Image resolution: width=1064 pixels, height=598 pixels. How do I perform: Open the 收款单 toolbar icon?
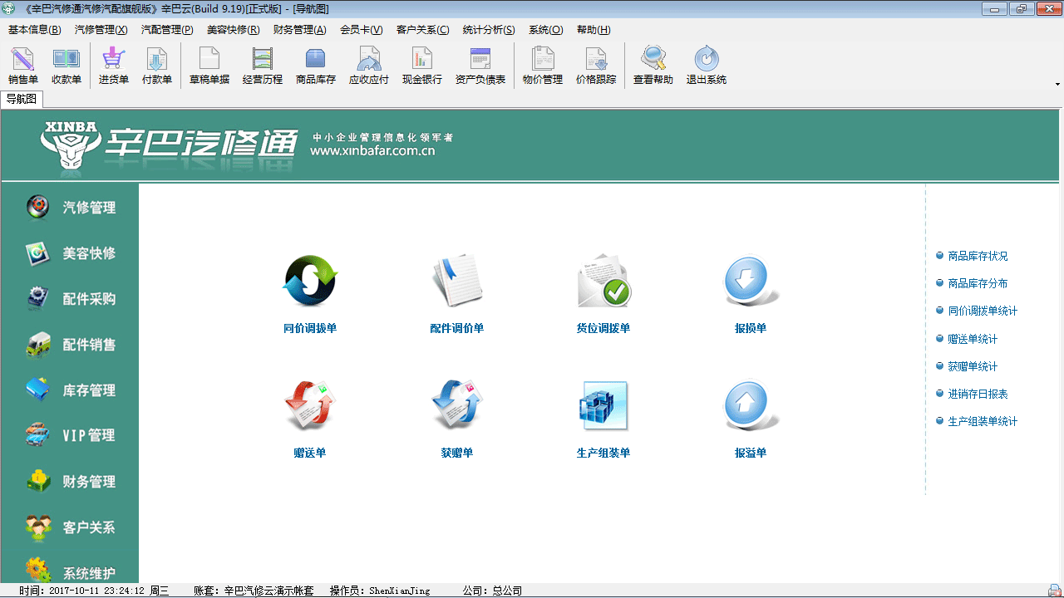pyautogui.click(x=66, y=66)
